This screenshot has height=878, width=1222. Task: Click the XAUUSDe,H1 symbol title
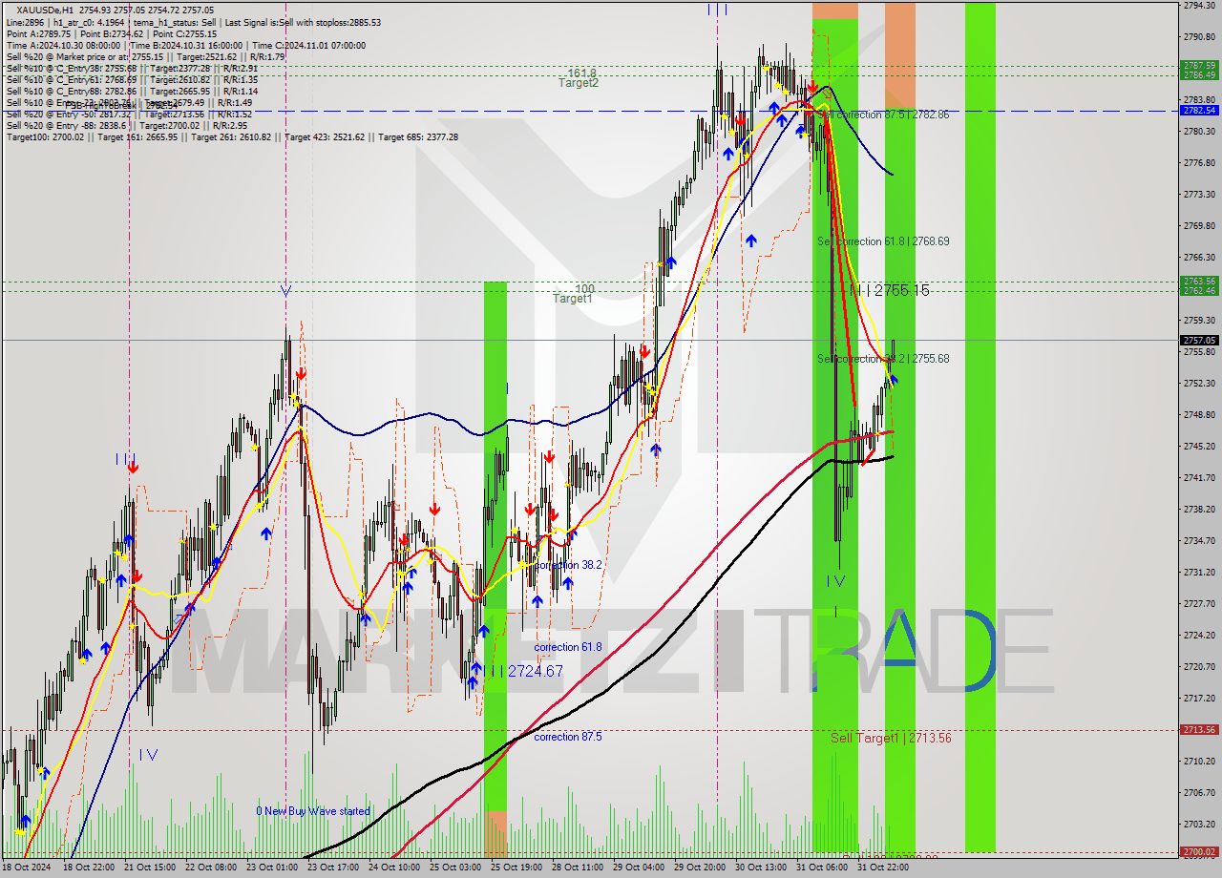[47, 10]
